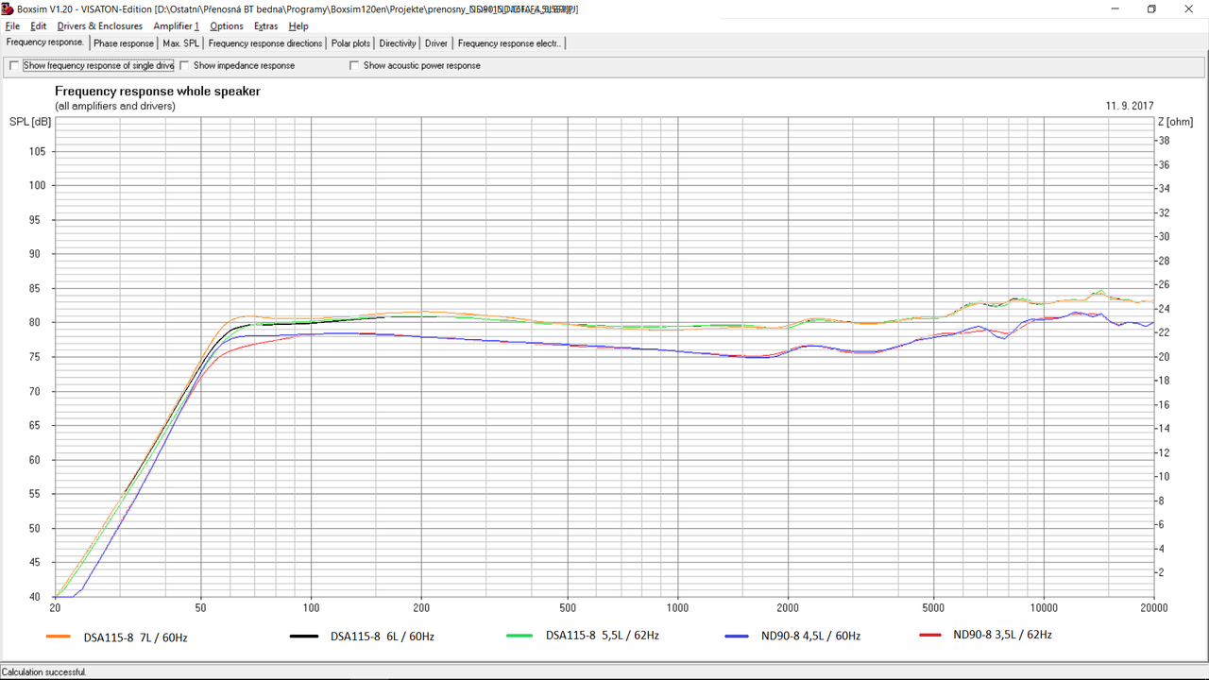Click the legend label ND90-8 4,5L / 60Hz
This screenshot has width=1209, height=680.
pos(810,637)
